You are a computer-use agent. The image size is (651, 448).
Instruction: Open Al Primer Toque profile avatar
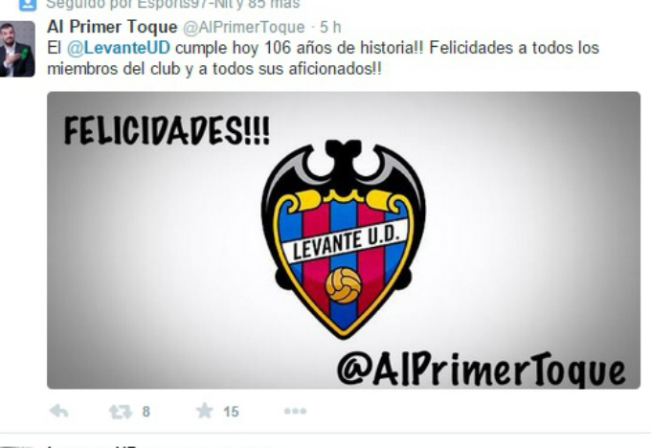17,49
